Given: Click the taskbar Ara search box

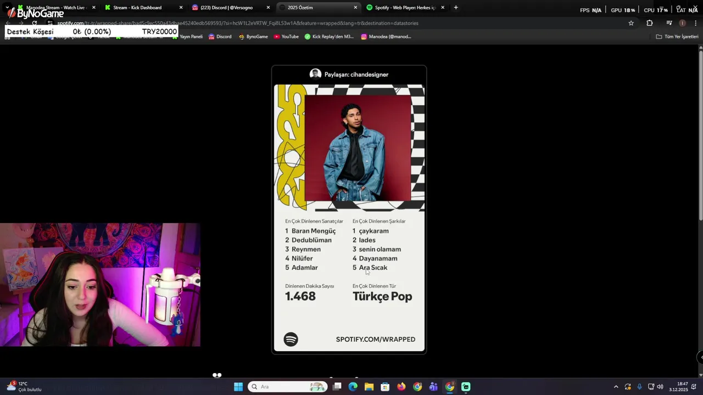Looking at the screenshot, I should coord(287,387).
